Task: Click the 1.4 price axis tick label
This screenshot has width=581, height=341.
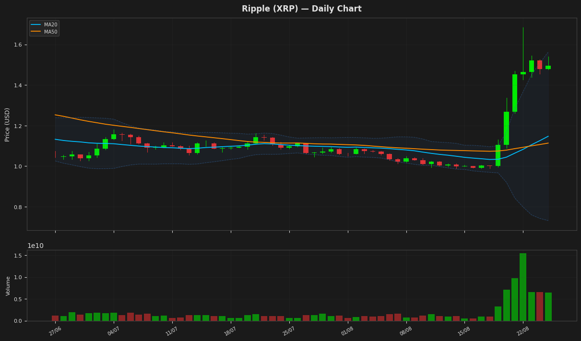Action: (x=18, y=85)
